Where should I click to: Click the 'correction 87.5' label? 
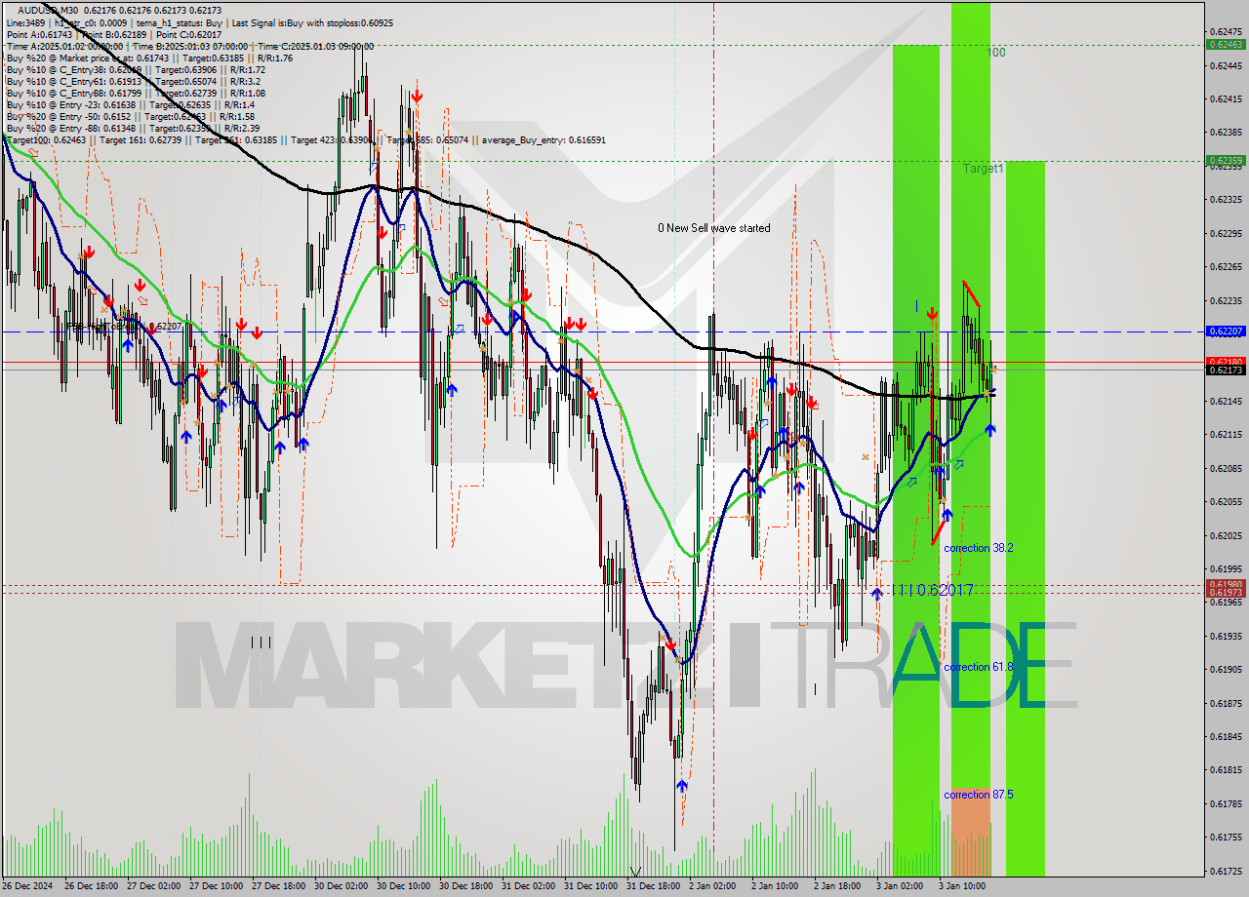tap(979, 795)
